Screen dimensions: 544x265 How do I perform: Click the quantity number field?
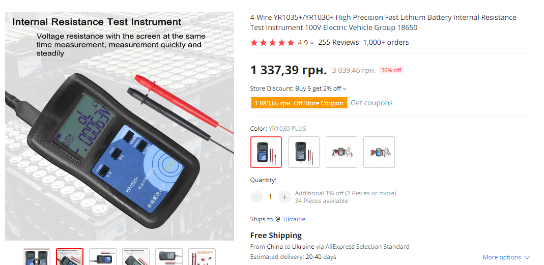271,197
